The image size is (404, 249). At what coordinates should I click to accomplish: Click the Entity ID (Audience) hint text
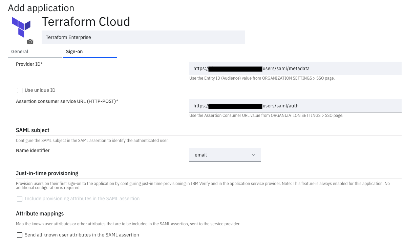point(262,78)
